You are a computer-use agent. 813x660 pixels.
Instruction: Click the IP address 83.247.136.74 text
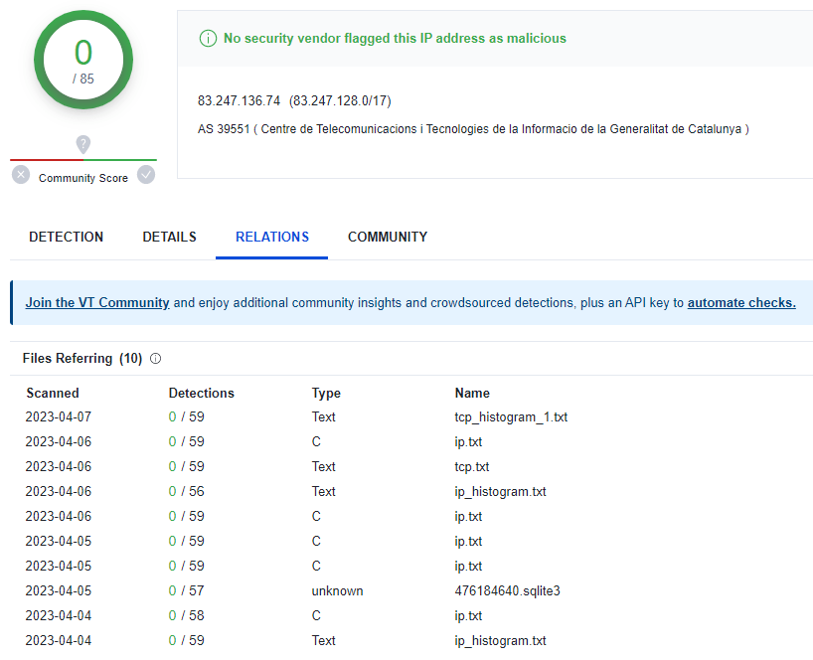239,100
